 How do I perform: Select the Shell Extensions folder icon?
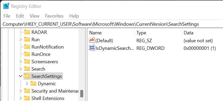click(x=27, y=98)
